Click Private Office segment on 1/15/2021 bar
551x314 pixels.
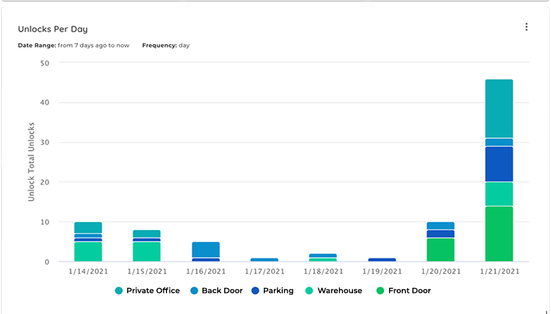(x=147, y=234)
